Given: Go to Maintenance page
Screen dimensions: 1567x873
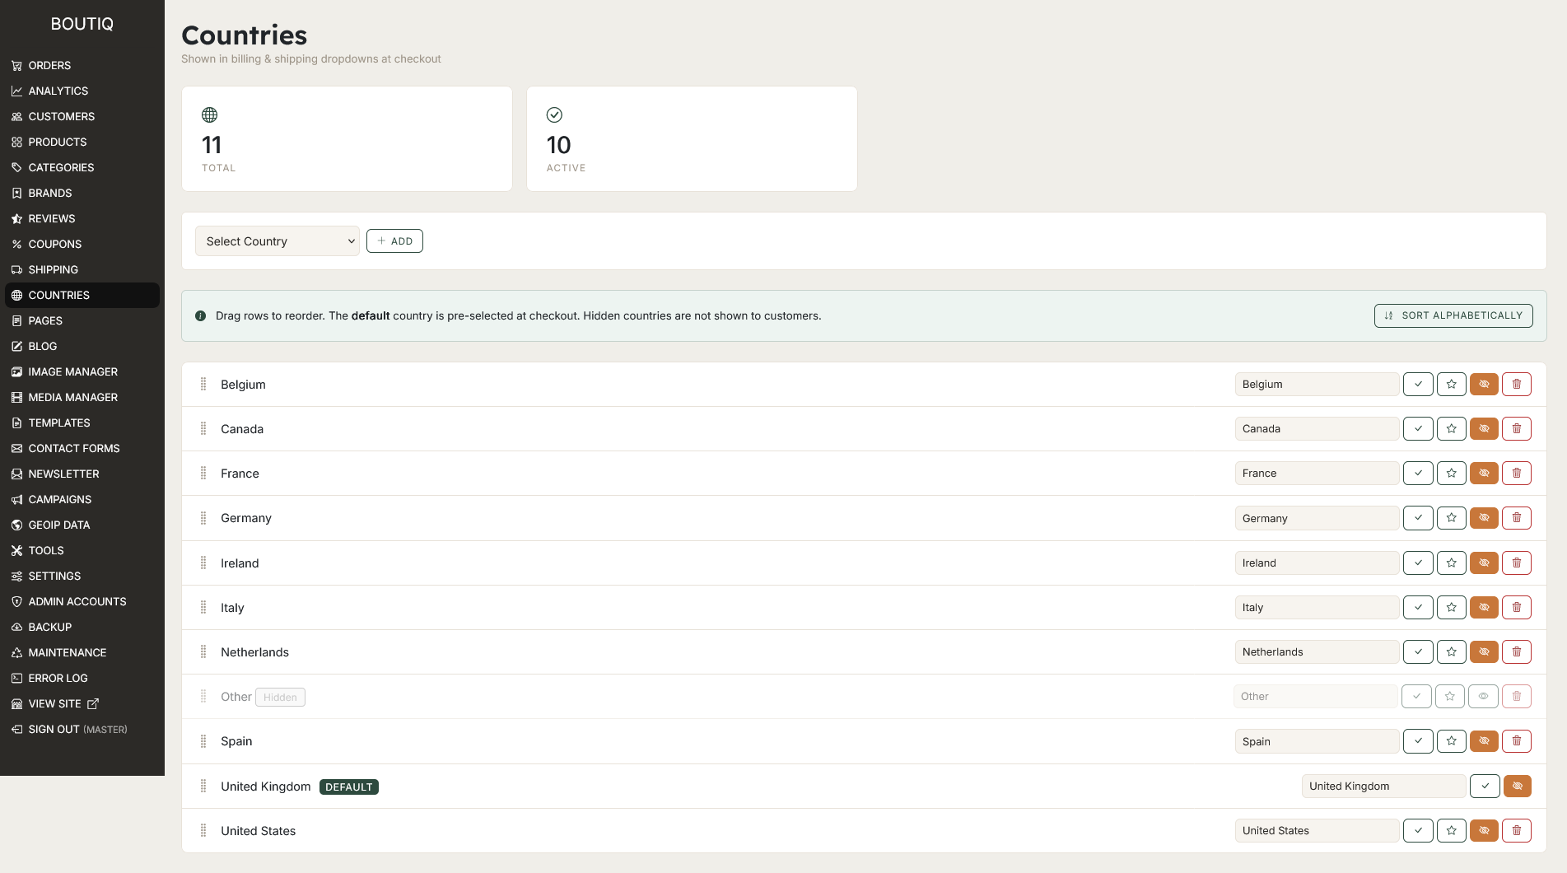Looking at the screenshot, I should [82, 653].
